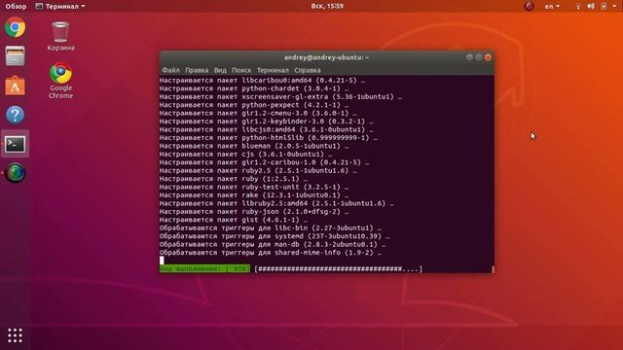Show applications grid button
The image size is (623, 350).
16,335
